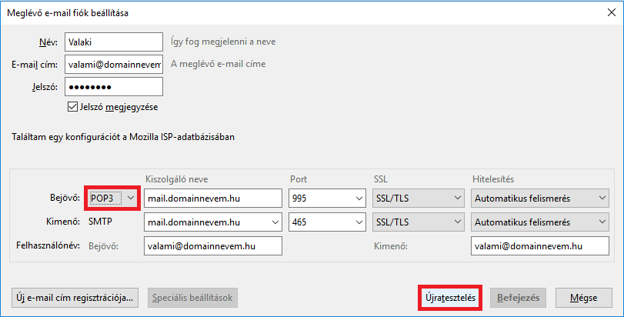This screenshot has height=317, width=624.
Task: Click the Befejezés button
Action: tap(518, 298)
